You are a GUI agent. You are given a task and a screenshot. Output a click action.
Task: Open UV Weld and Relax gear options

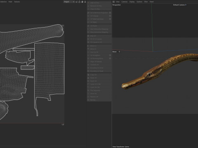110,19
